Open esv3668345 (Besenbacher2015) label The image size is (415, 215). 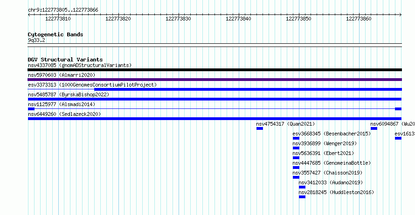[x=332, y=134]
